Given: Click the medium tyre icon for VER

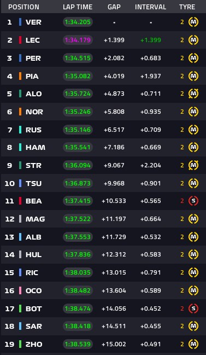Looking at the screenshot, I should (x=193, y=22).
